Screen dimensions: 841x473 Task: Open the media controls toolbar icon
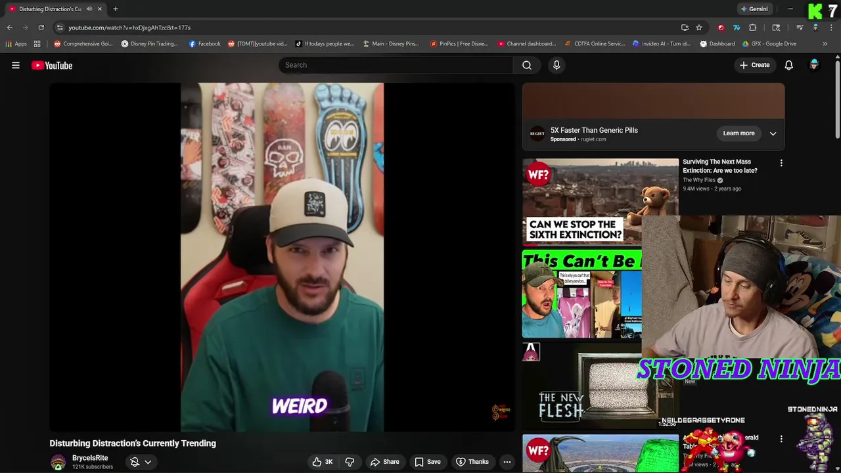800,28
